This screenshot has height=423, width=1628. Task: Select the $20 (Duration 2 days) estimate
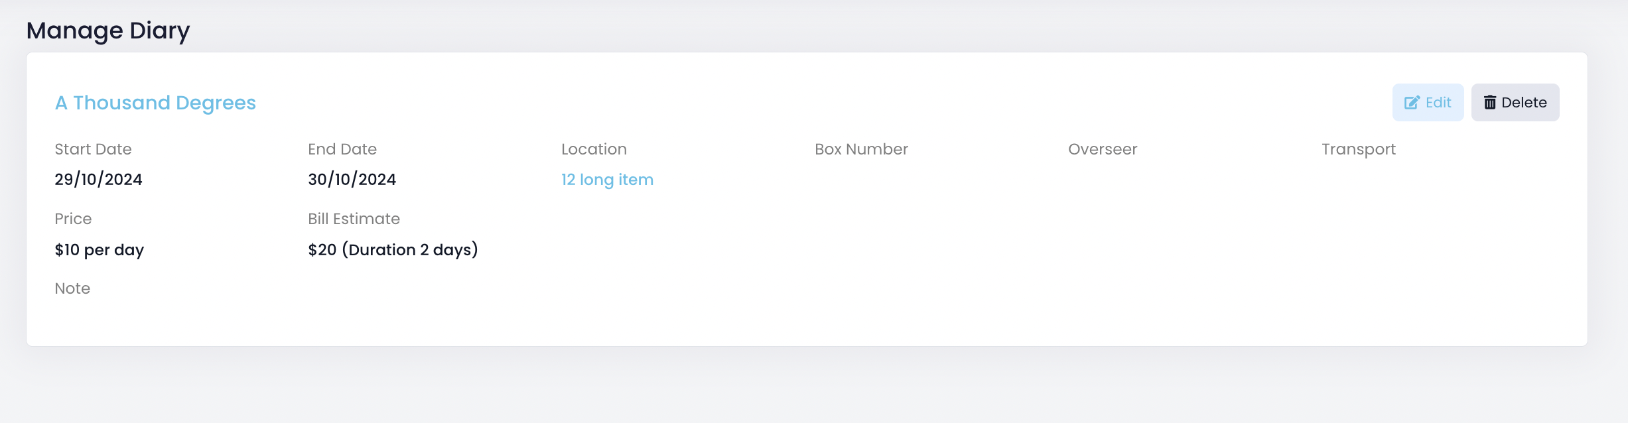[393, 250]
